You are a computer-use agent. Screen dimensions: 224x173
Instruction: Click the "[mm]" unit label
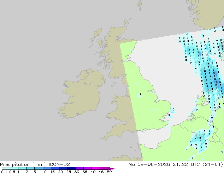39,165
